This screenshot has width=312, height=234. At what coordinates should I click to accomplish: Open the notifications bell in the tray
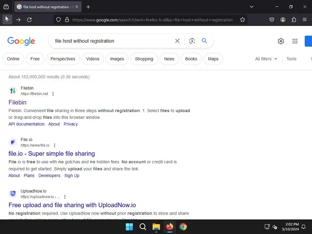pos(303,227)
